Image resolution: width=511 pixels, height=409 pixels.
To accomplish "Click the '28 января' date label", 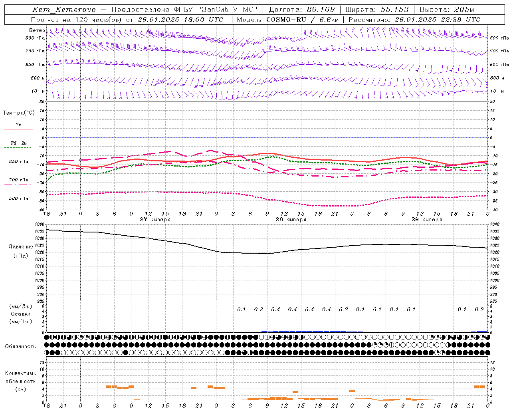I will pyautogui.click(x=291, y=220).
